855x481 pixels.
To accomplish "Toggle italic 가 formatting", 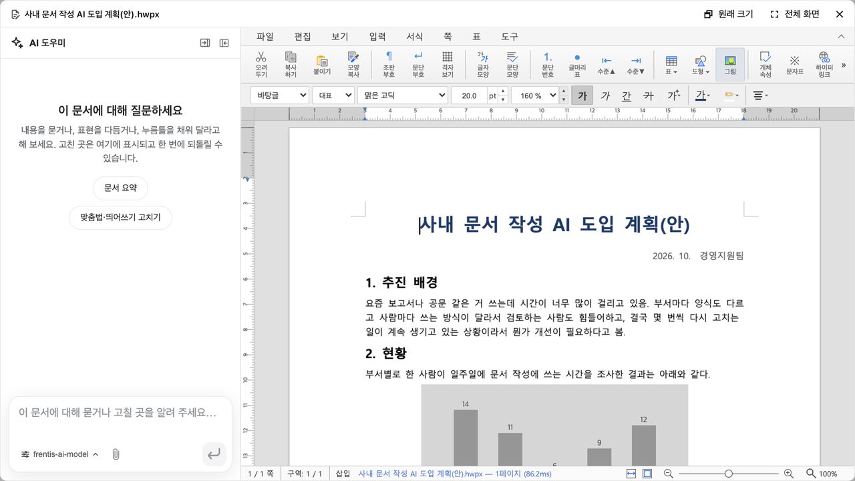I will pos(605,96).
